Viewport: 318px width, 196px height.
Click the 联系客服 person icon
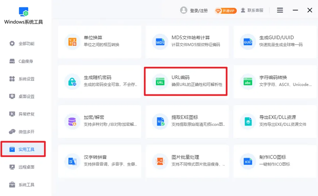point(243,10)
